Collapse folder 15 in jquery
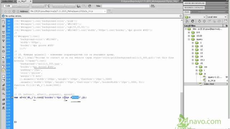This screenshot has height=129, width=230. tap(193, 63)
